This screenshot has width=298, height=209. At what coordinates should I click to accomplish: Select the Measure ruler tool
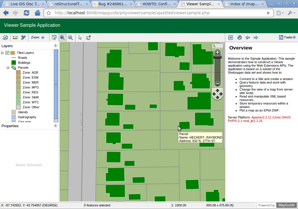[15, 38]
